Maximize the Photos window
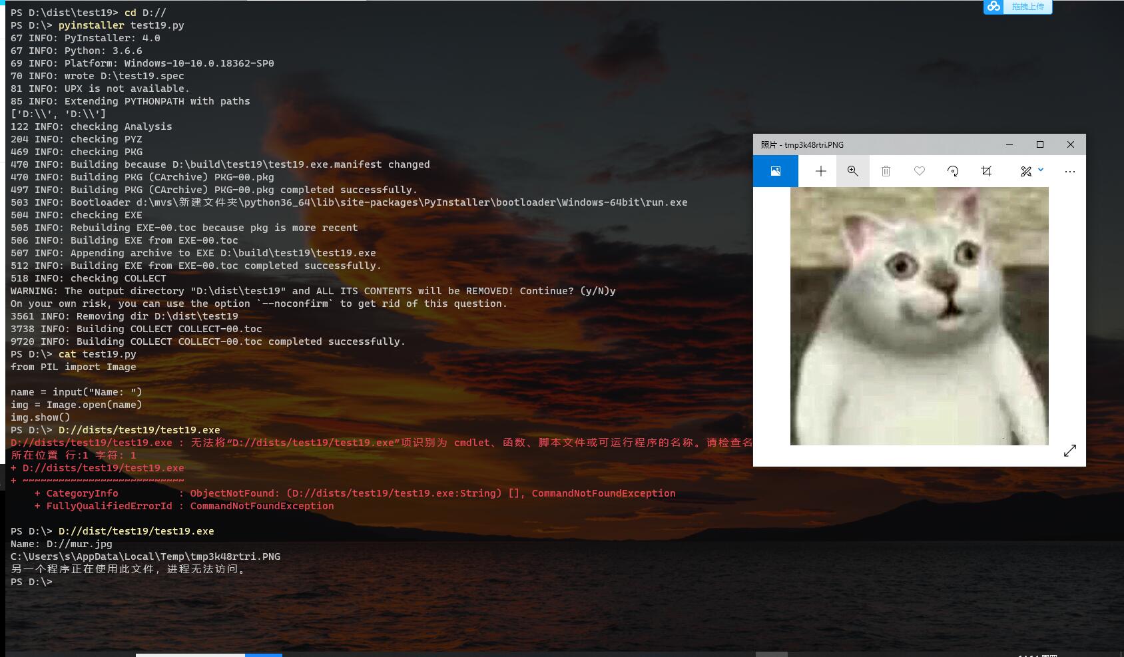This screenshot has width=1124, height=657. (1040, 144)
